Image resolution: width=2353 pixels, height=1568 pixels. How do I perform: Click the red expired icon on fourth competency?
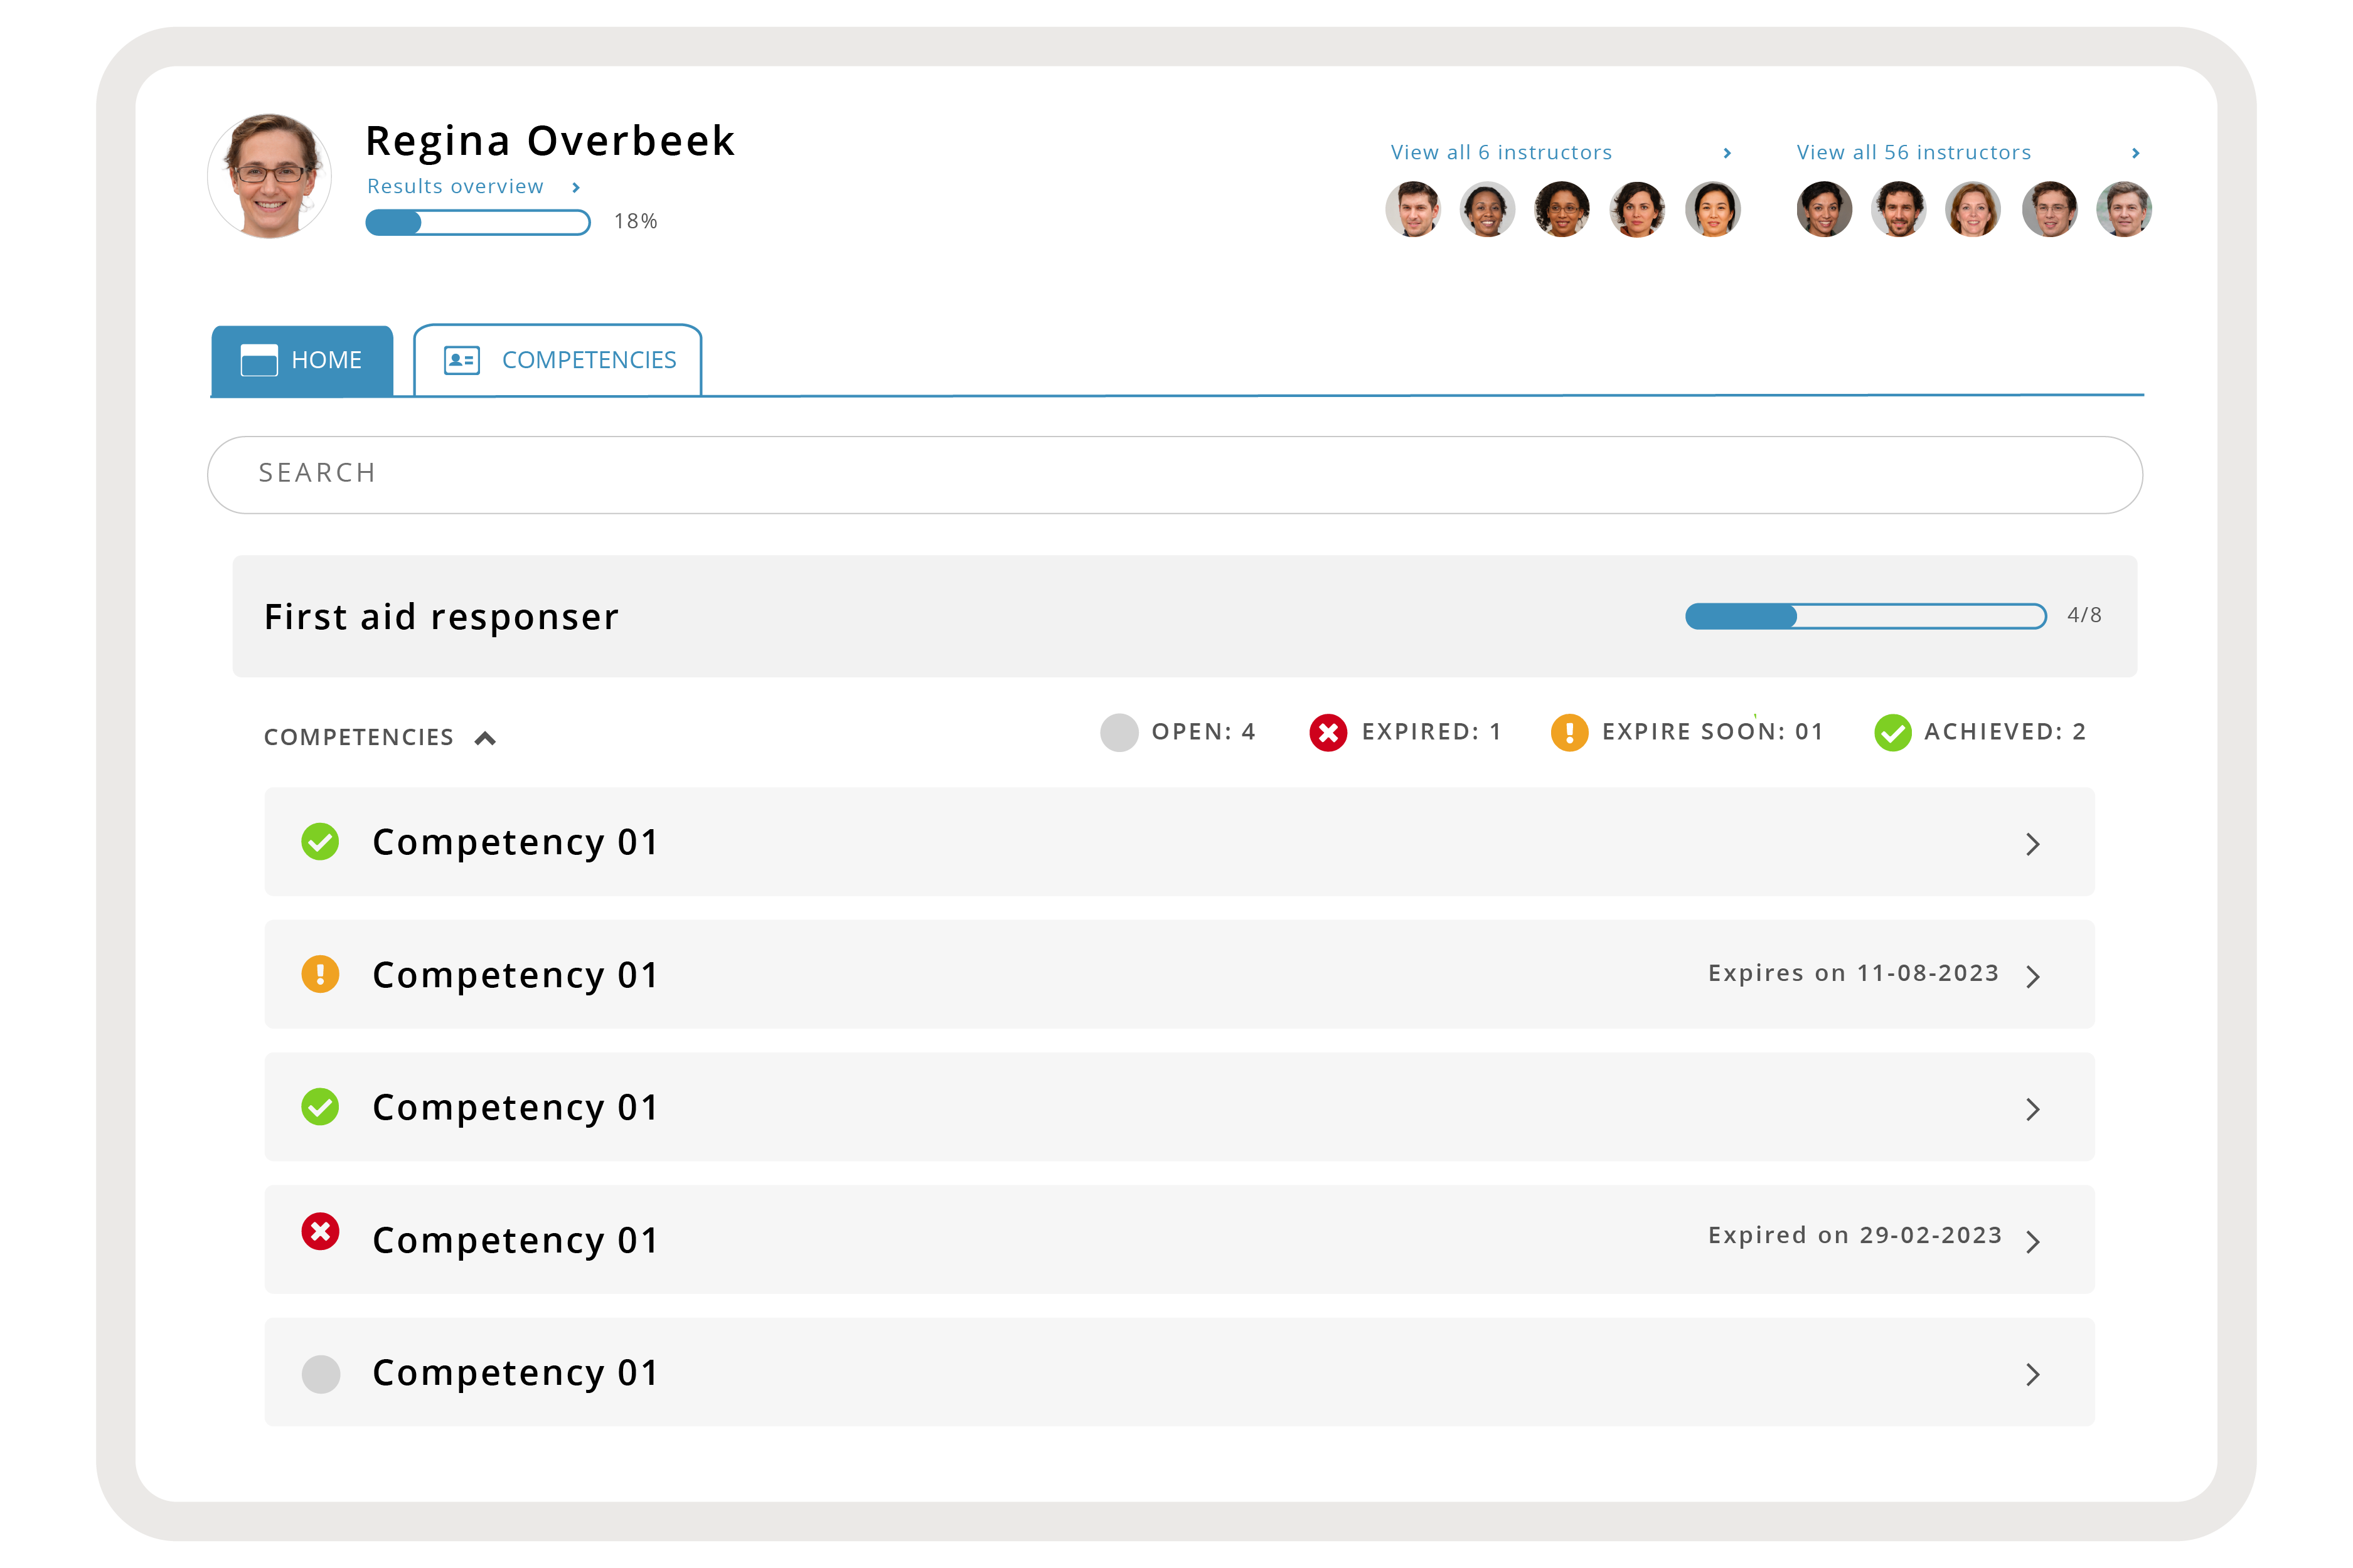coord(320,1232)
